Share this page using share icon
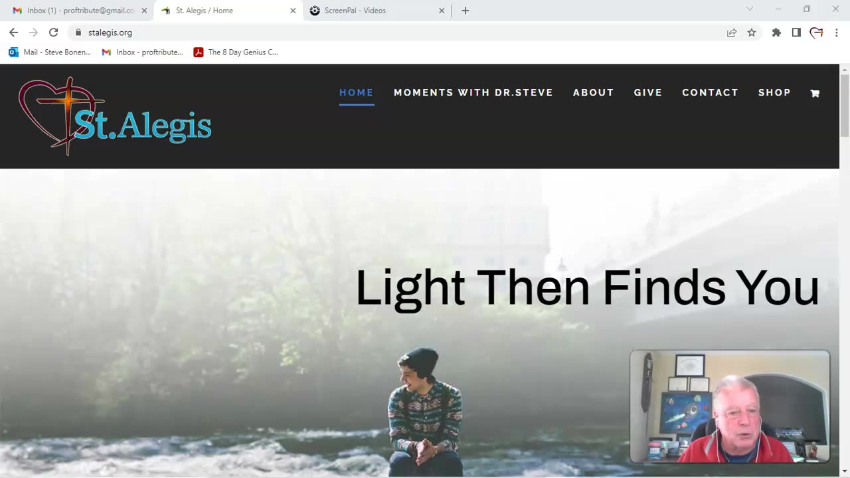Viewport: 850px width, 478px height. pyautogui.click(x=732, y=32)
